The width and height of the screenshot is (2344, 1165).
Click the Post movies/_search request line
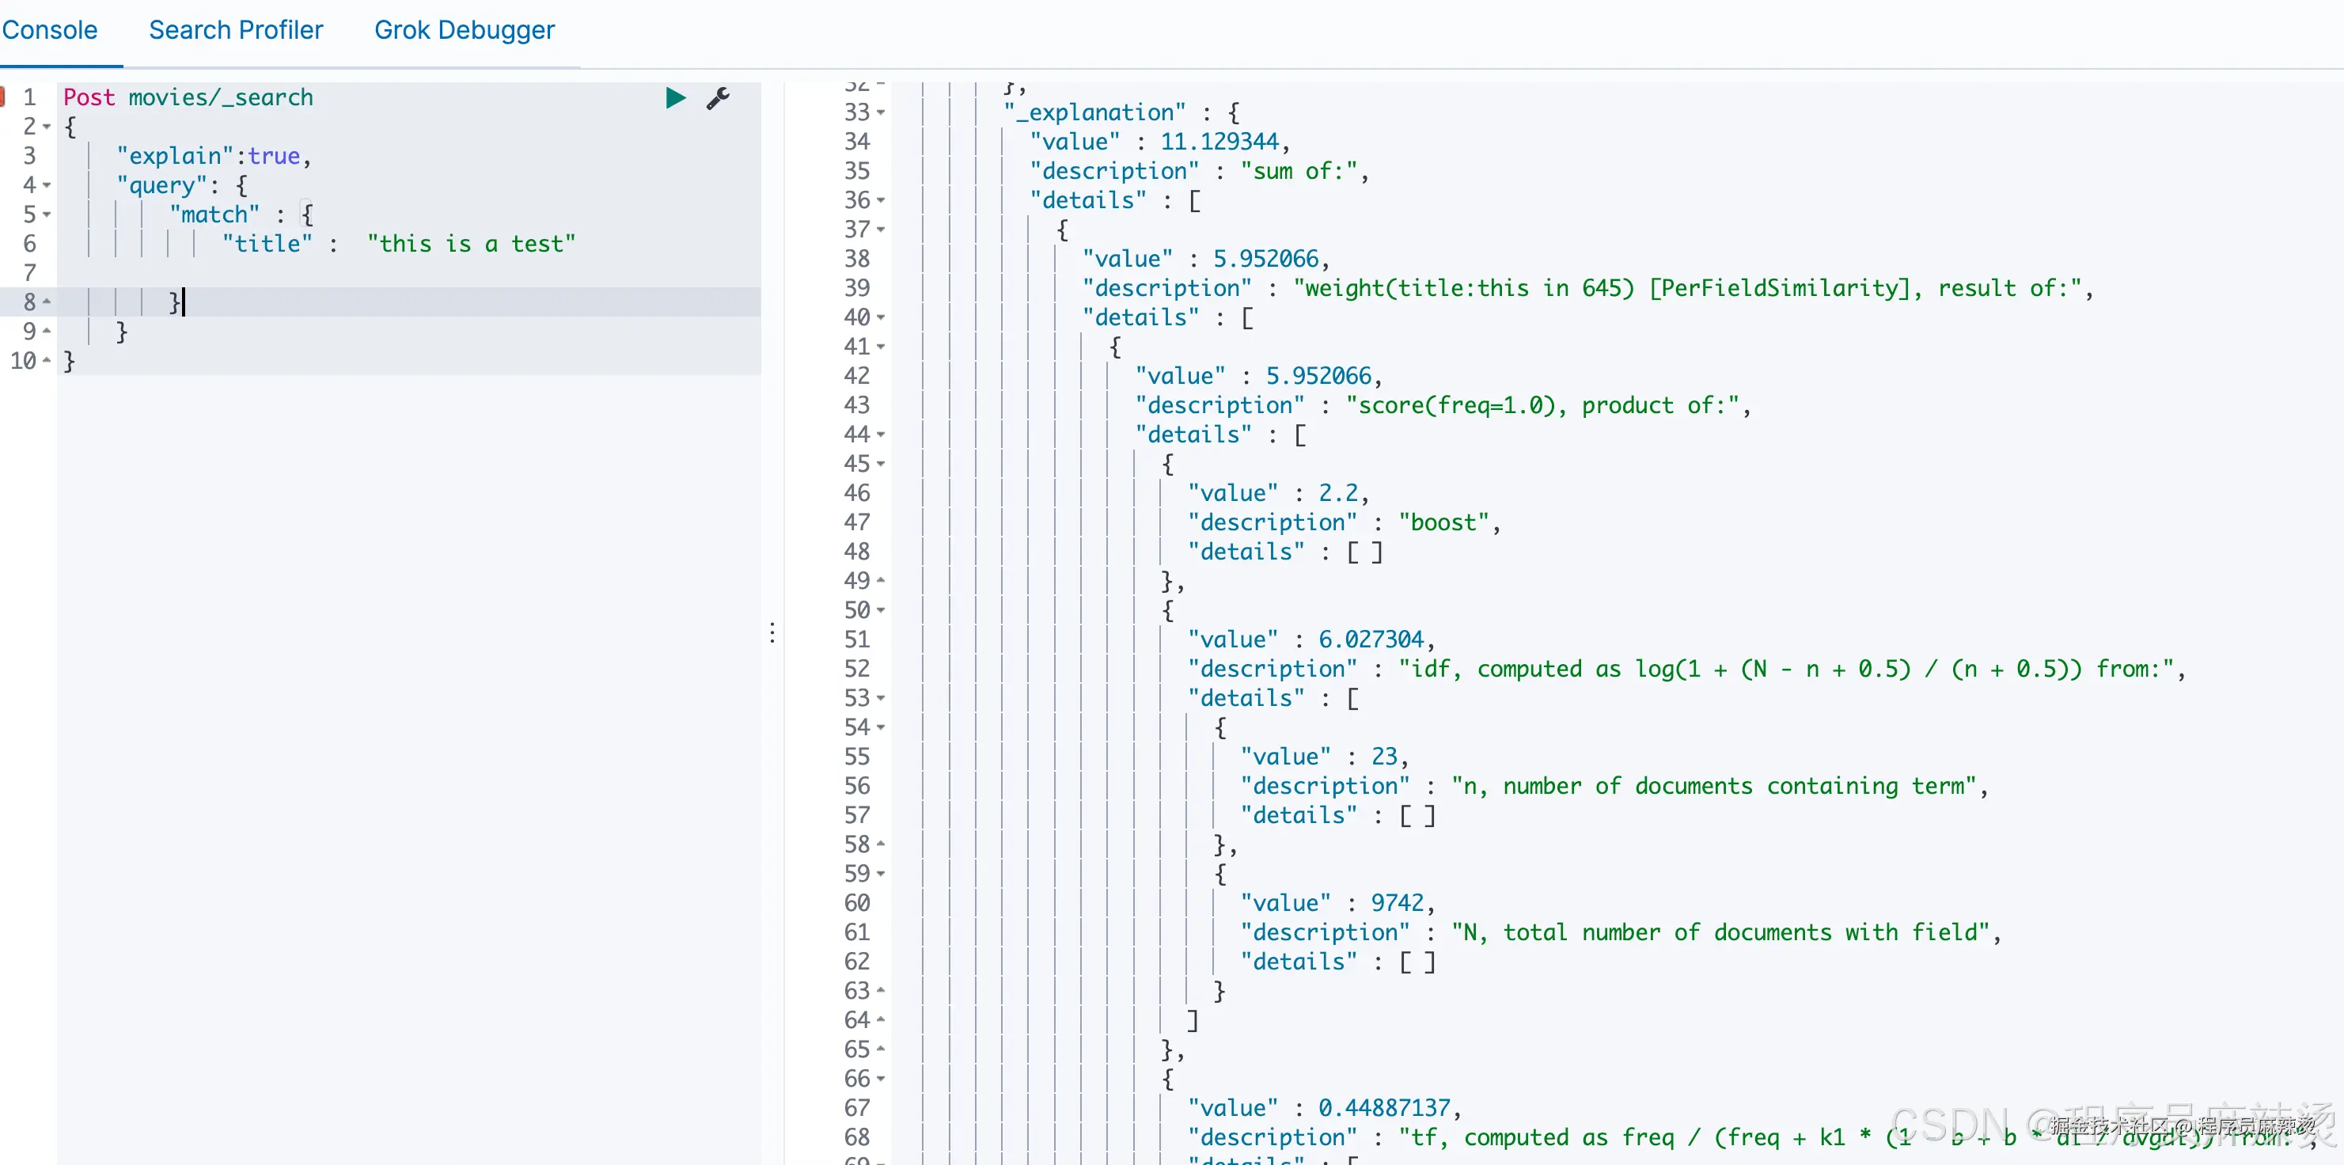tap(188, 97)
